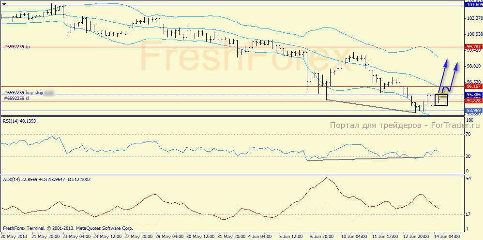This screenshot has height=240, width=483.
Task: Click the '20 May 2013' date label
Action: 14,237
